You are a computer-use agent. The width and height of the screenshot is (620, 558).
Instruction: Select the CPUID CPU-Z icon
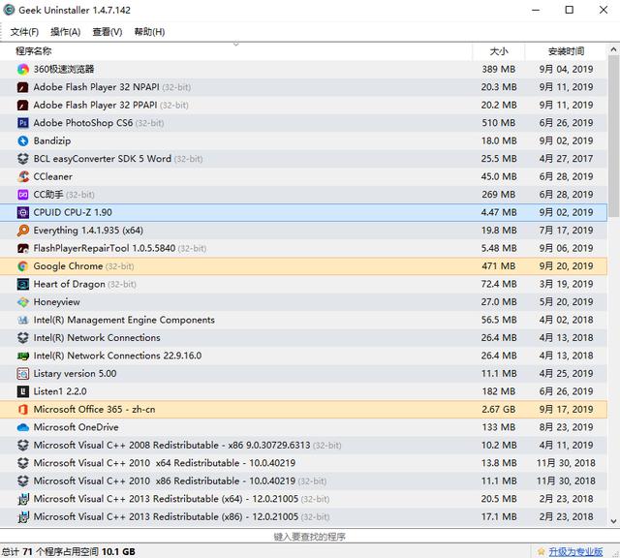coord(24,212)
